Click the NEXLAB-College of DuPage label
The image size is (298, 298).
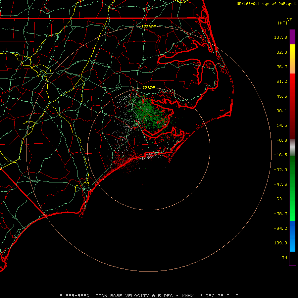[x=266, y=4]
